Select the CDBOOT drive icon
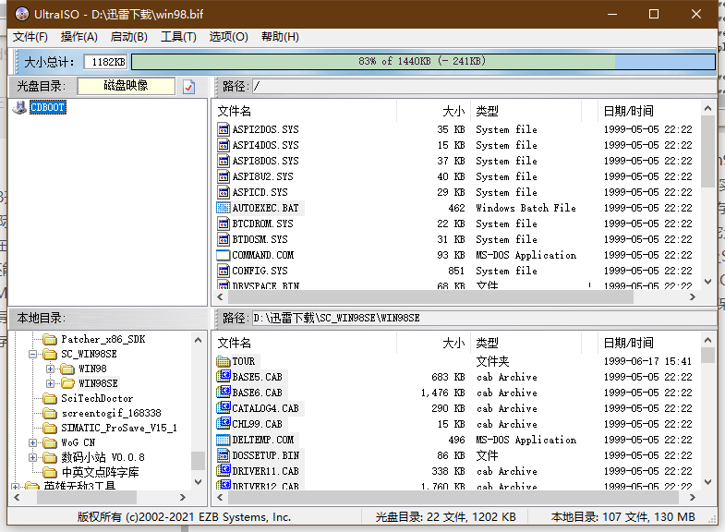Image resolution: width=725 pixels, height=532 pixels. click(x=19, y=107)
